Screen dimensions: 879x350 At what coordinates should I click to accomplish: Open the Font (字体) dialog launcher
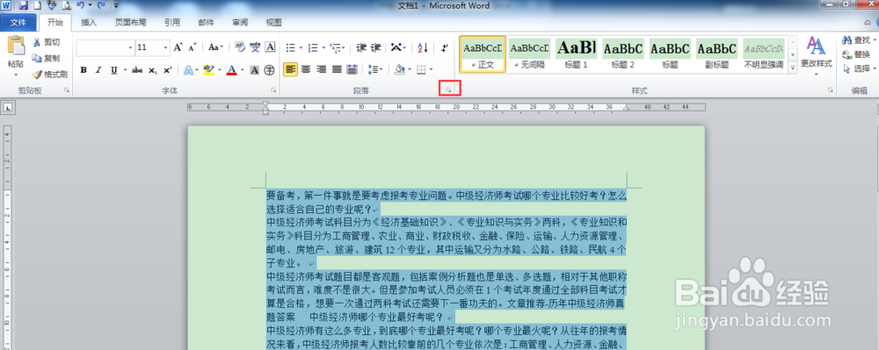click(x=273, y=90)
